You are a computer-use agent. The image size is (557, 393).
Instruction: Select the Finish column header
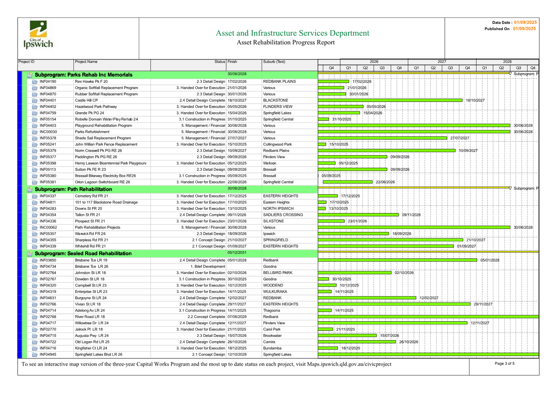244,65
